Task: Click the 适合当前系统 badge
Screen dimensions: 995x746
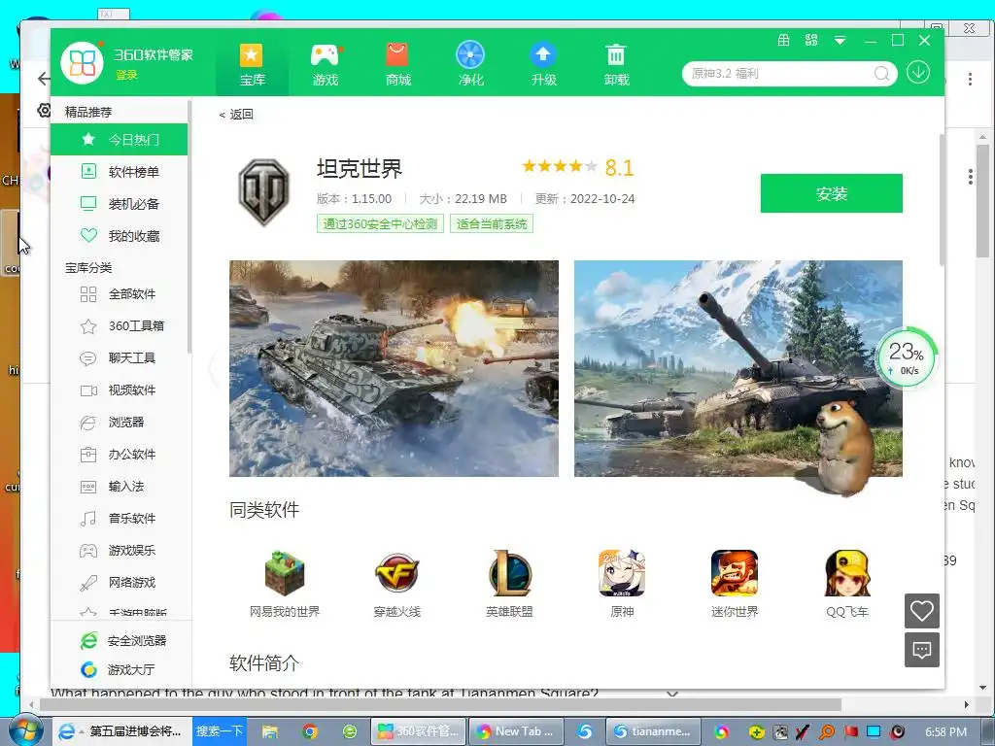Action: click(492, 224)
